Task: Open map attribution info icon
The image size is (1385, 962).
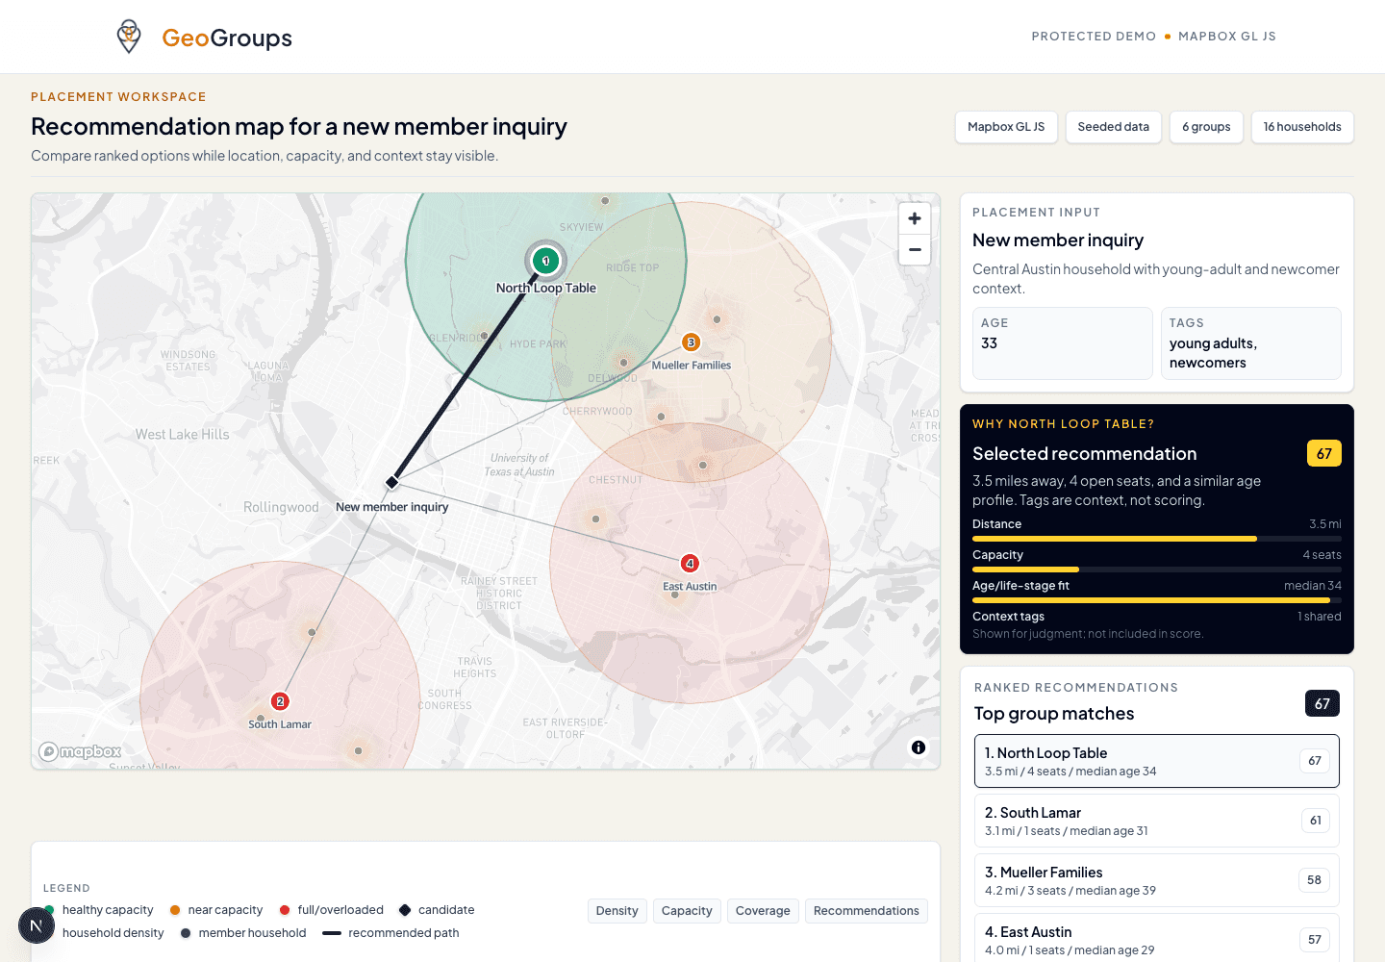Action: point(919,747)
